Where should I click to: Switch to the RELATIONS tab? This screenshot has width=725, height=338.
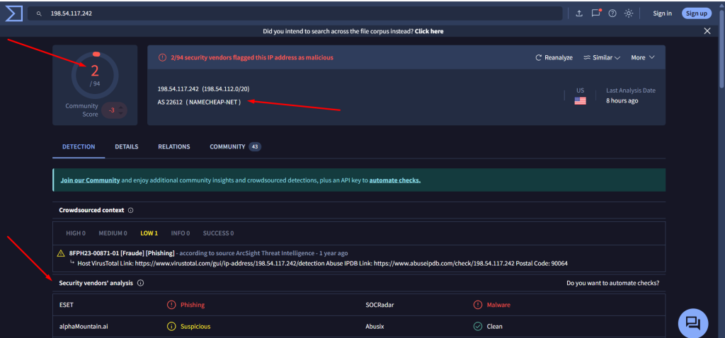[174, 147]
